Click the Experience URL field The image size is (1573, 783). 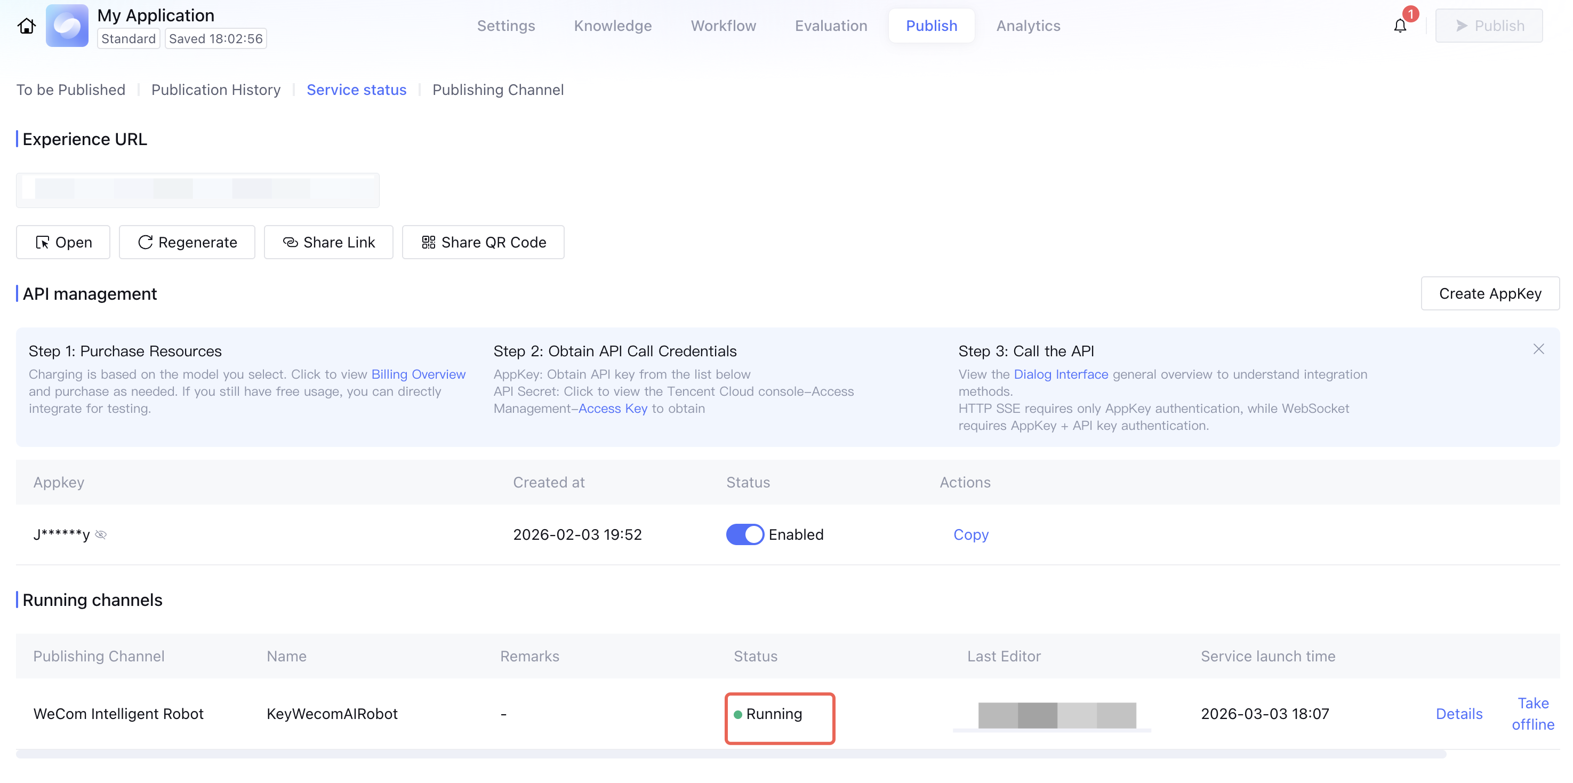[x=197, y=190]
